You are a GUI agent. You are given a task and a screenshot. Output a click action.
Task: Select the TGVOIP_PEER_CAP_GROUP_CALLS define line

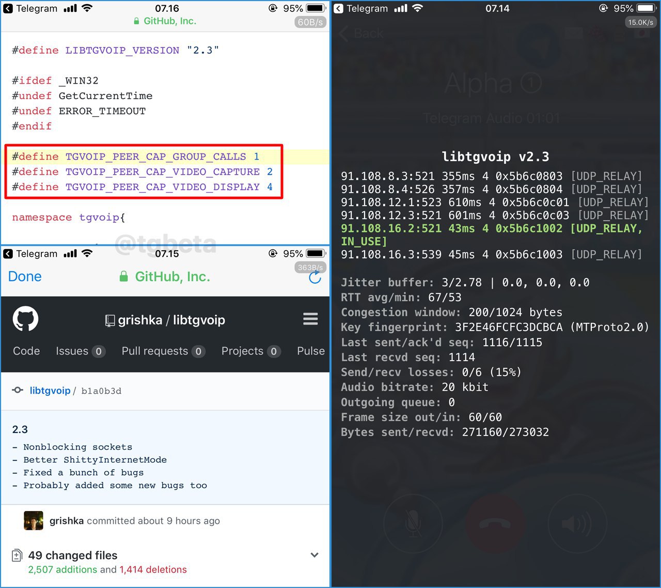pyautogui.click(x=136, y=157)
